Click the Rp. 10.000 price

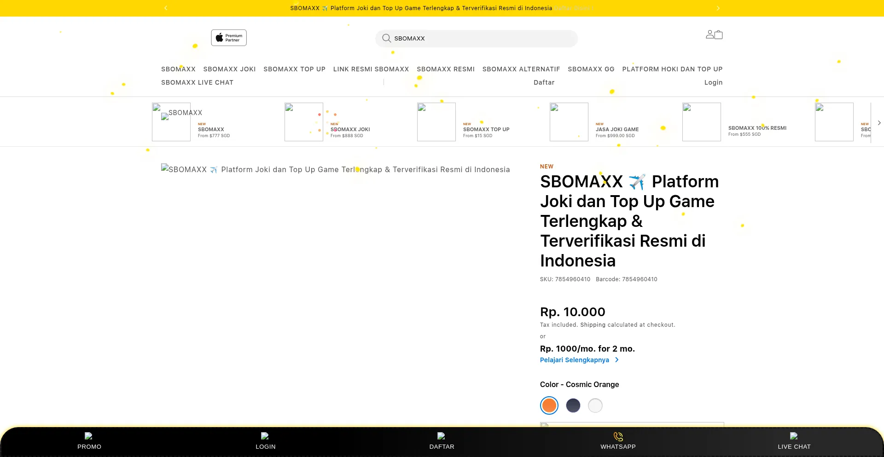pyautogui.click(x=573, y=312)
